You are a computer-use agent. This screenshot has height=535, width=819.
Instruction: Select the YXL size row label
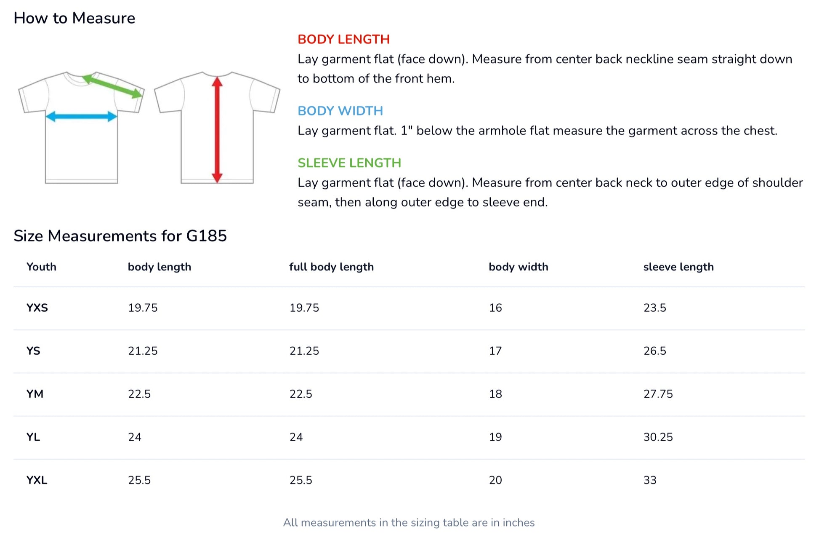coord(37,480)
